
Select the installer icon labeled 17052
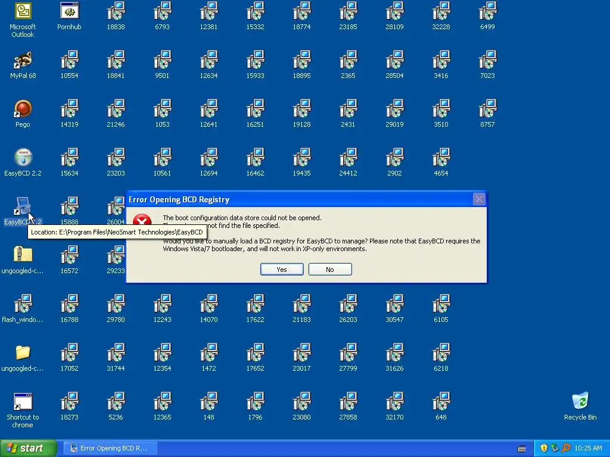click(x=69, y=352)
